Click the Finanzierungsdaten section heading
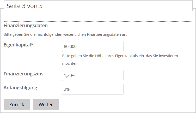This screenshot has height=113, width=196. [26, 26]
